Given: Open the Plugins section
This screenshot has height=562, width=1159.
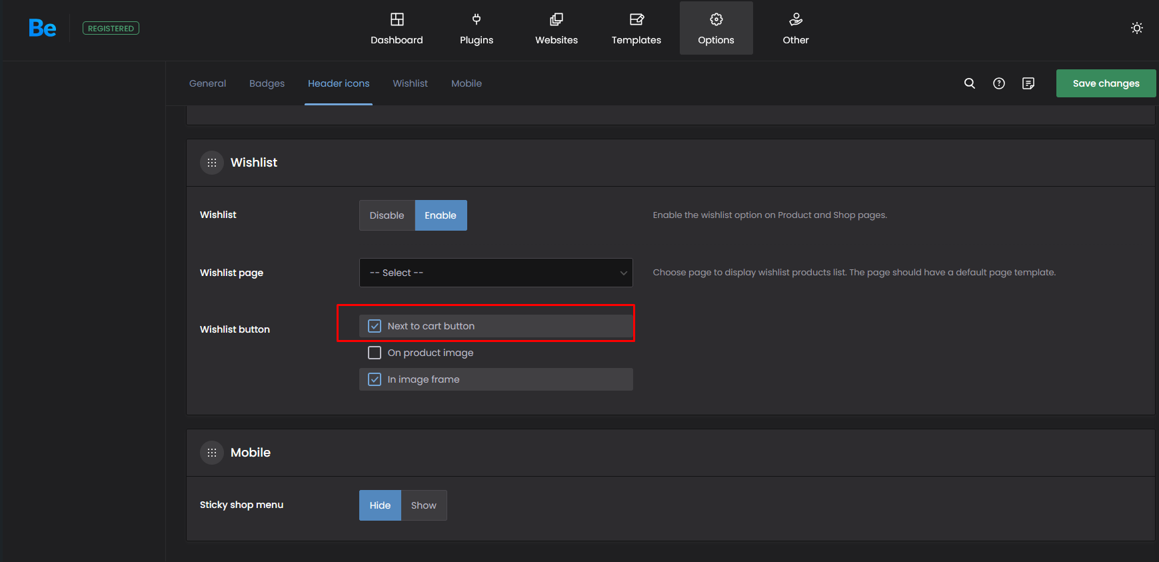Looking at the screenshot, I should (477, 28).
